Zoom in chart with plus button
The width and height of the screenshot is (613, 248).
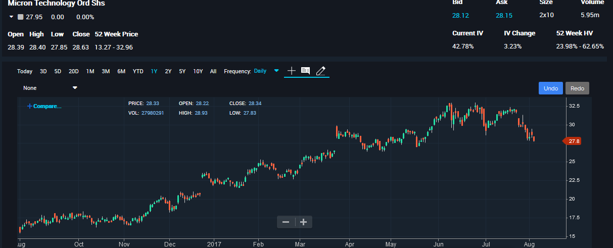pos(304,222)
